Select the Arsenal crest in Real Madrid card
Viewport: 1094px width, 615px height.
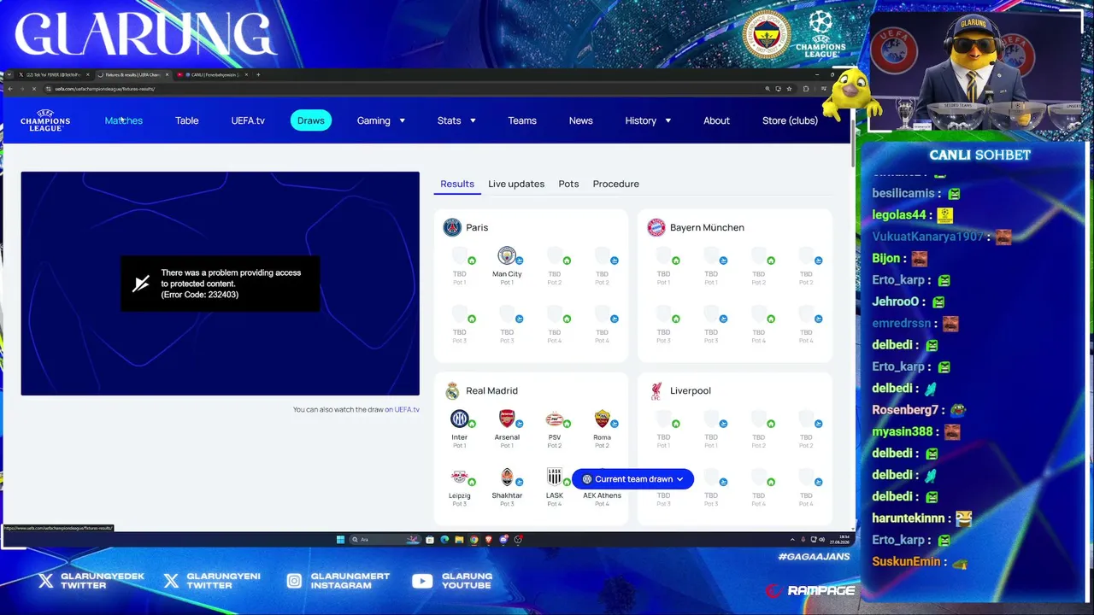[507, 419]
